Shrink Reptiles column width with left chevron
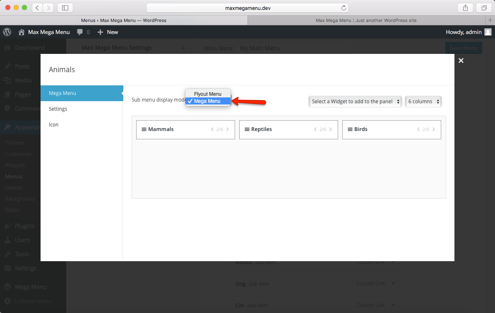 click(x=315, y=129)
